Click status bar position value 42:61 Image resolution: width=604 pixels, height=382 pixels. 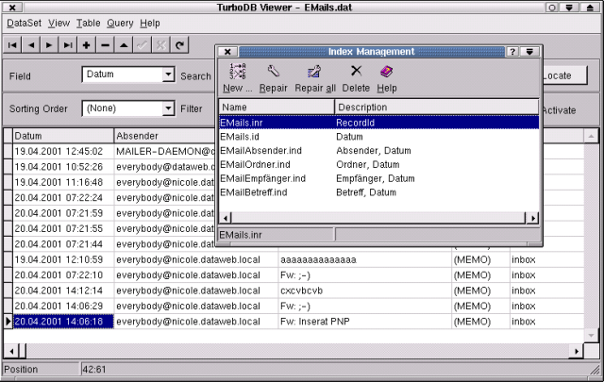click(94, 370)
